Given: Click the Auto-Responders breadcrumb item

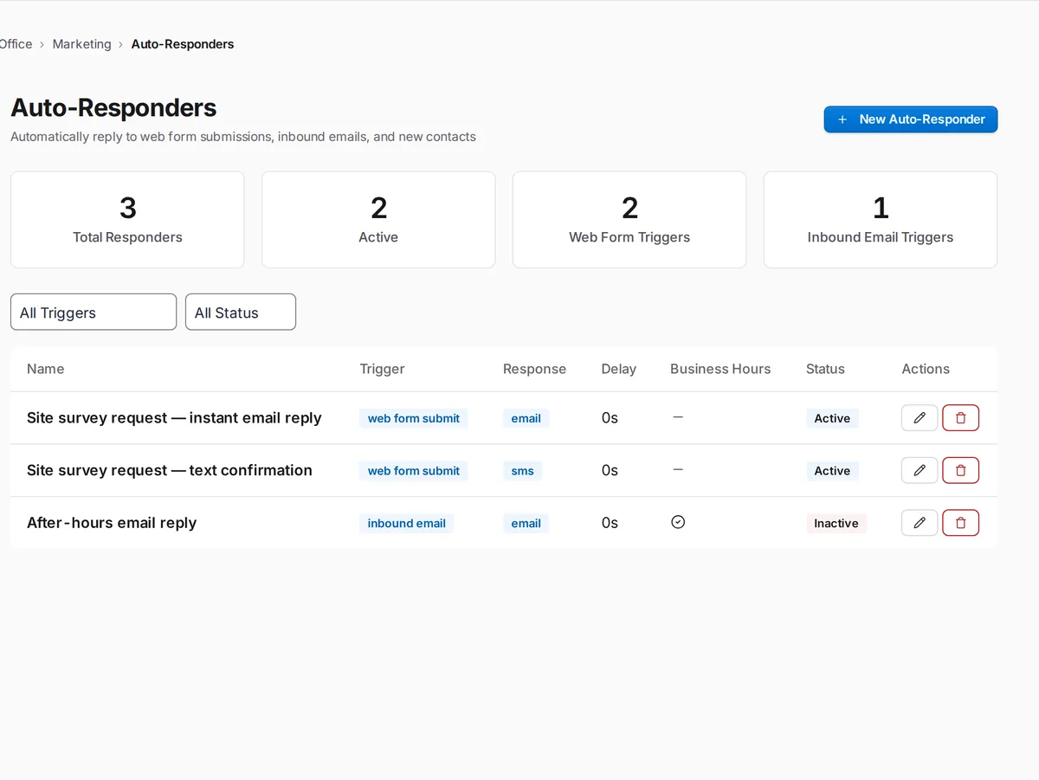Looking at the screenshot, I should click(x=183, y=44).
